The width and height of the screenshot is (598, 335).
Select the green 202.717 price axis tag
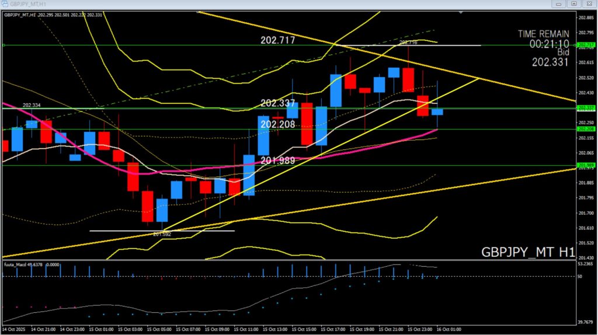point(585,44)
